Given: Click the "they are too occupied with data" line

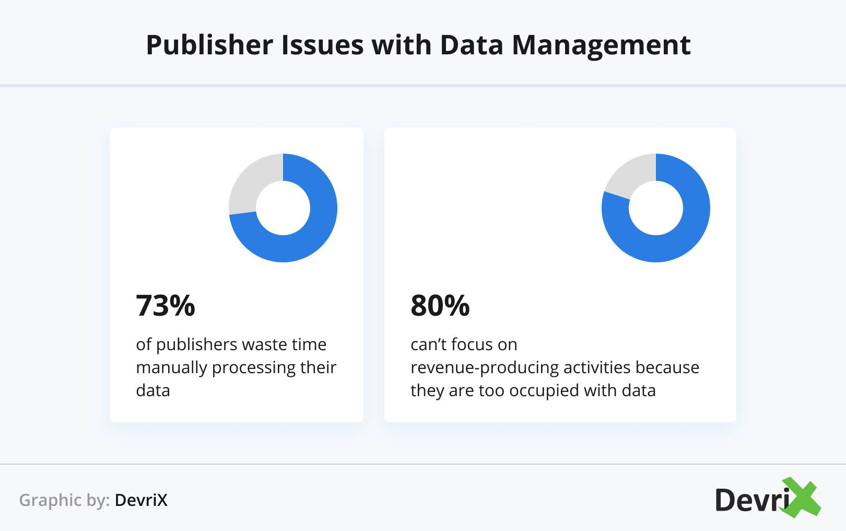Looking at the screenshot, I should [533, 390].
